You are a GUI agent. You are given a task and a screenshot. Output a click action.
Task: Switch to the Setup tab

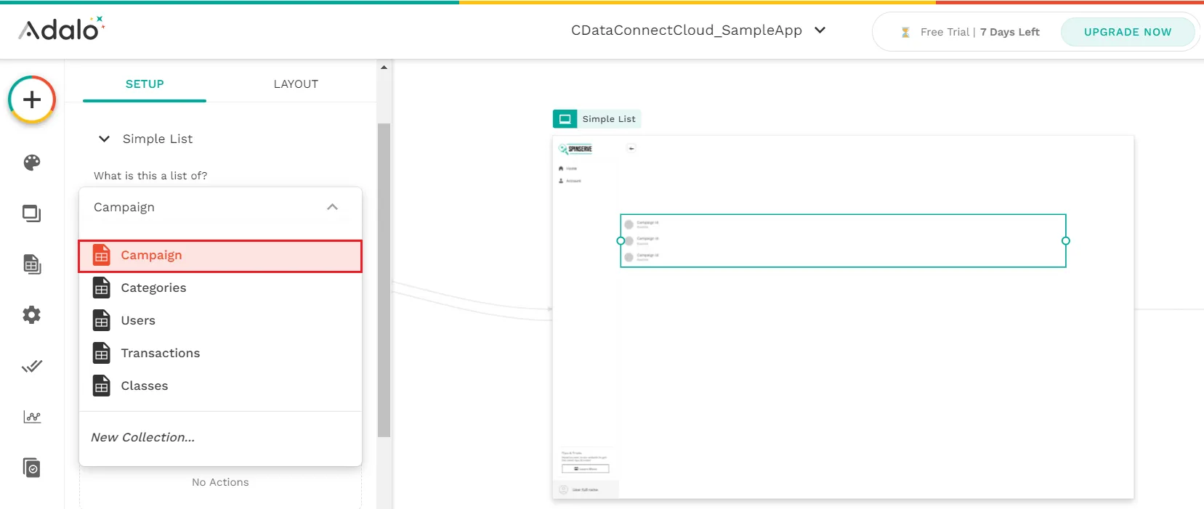(x=145, y=84)
